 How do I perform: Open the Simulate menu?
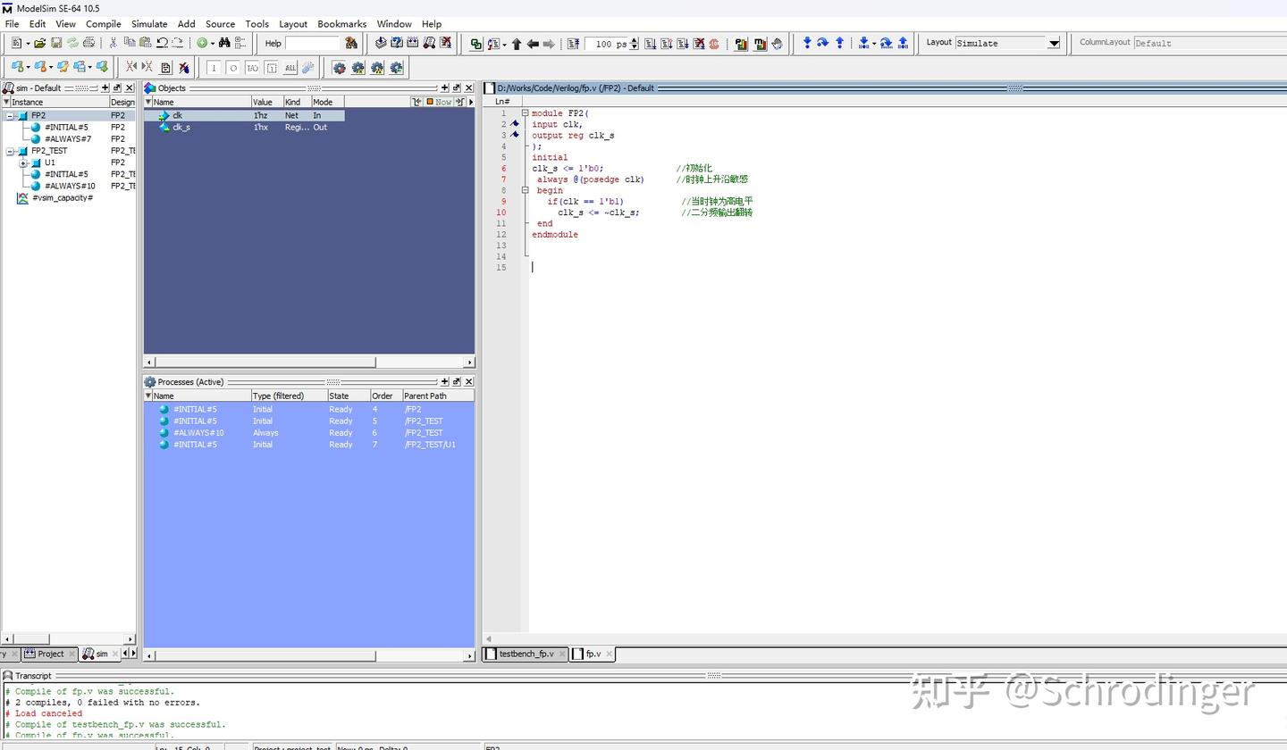pos(149,24)
